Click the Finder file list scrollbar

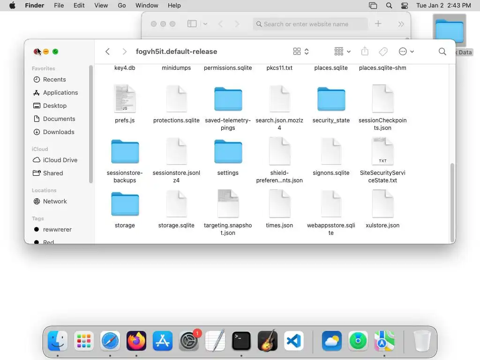[x=452, y=202]
